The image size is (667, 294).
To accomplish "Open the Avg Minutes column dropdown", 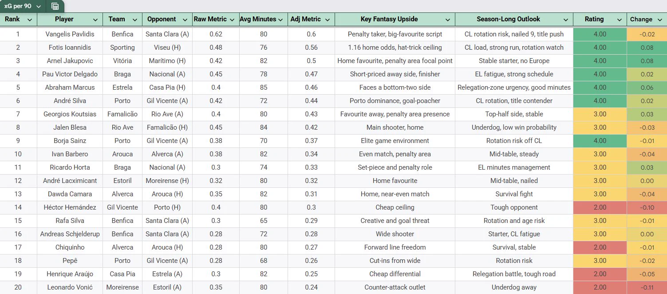I will 280,20.
